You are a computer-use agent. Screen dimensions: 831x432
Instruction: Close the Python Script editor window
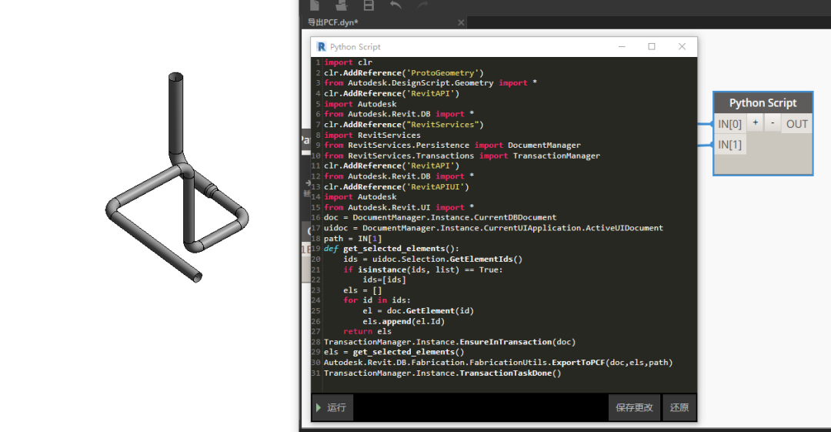point(682,47)
